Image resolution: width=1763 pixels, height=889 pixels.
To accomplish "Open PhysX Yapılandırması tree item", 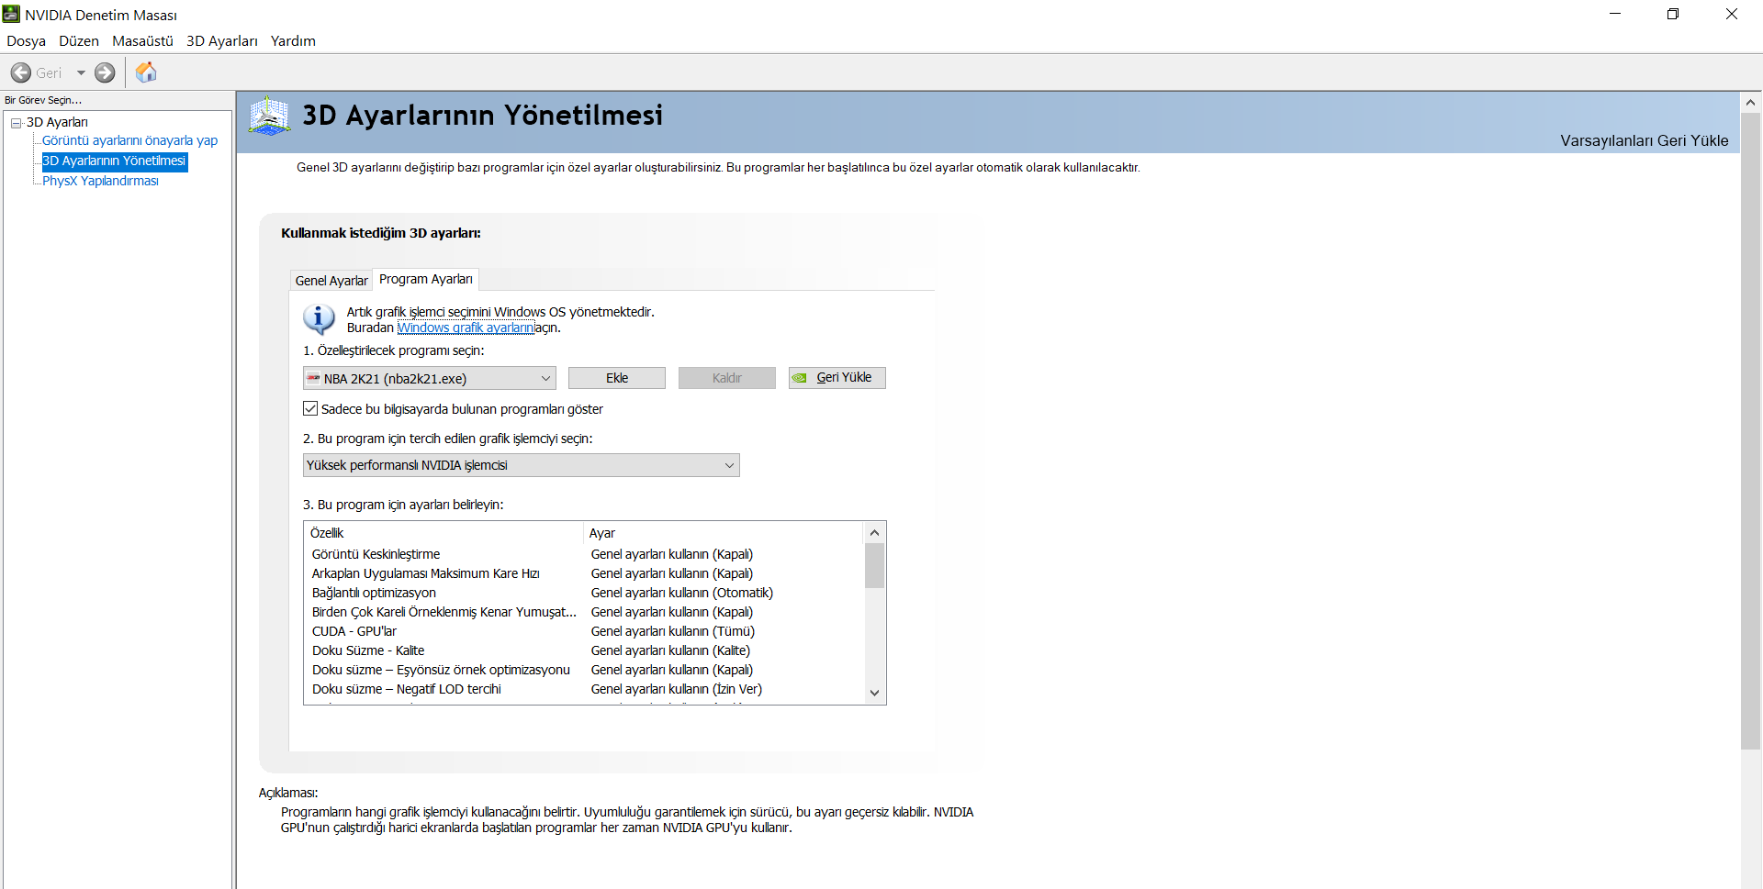I will click(100, 181).
